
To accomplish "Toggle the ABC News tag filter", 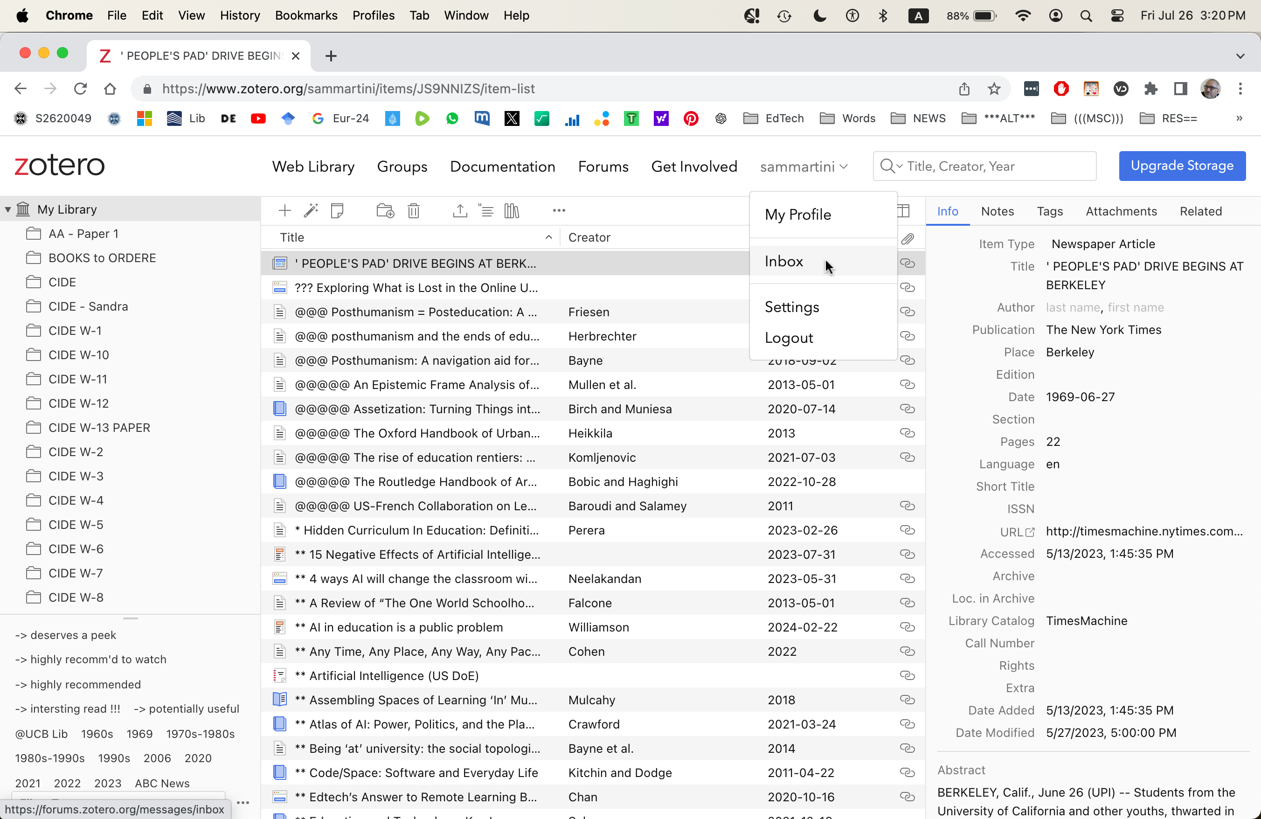I will [x=162, y=783].
